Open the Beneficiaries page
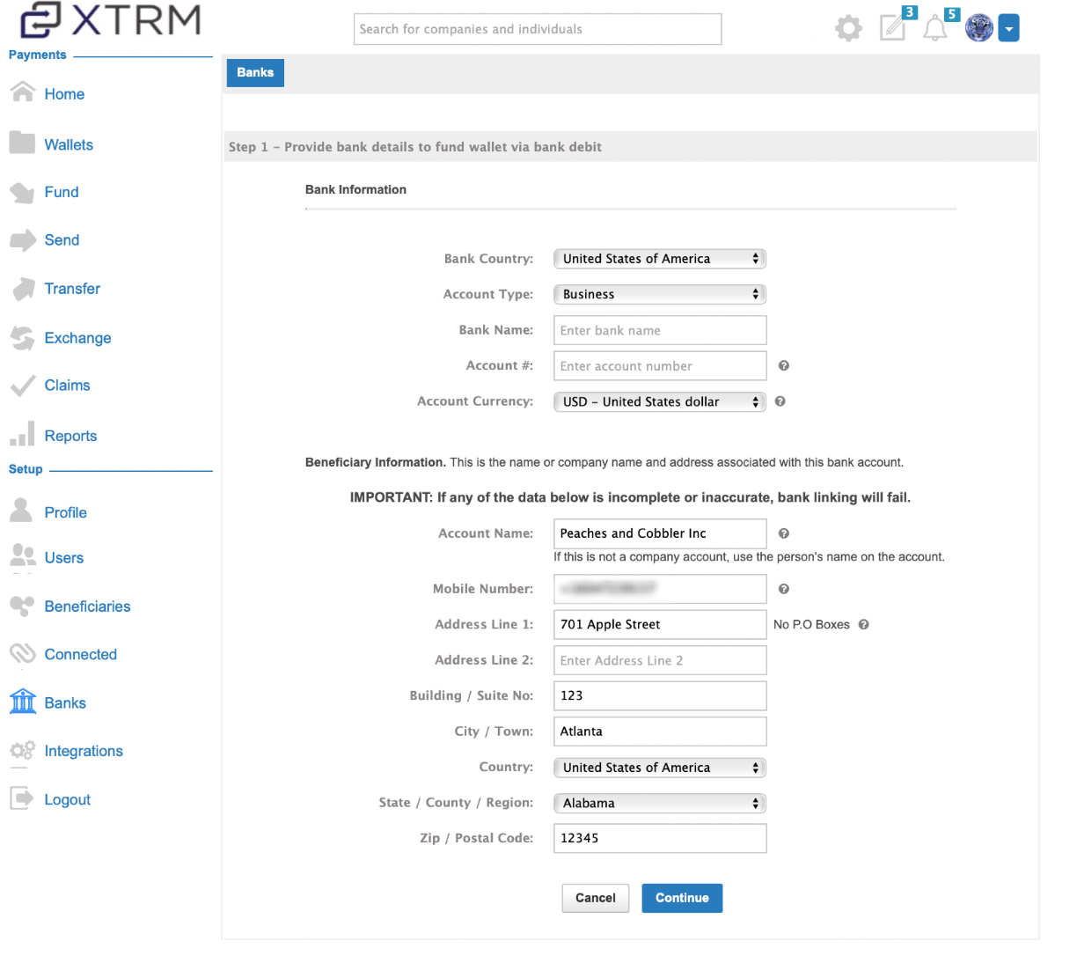 coord(88,606)
